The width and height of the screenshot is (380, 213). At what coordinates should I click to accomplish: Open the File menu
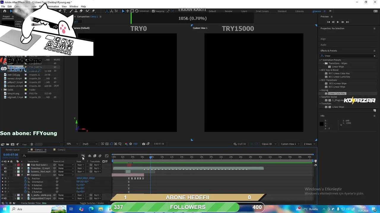(x=3, y=7)
